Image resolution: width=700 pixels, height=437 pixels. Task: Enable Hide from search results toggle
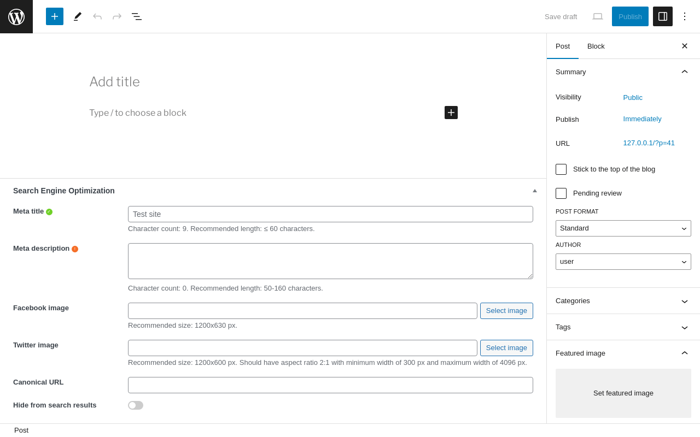136,405
